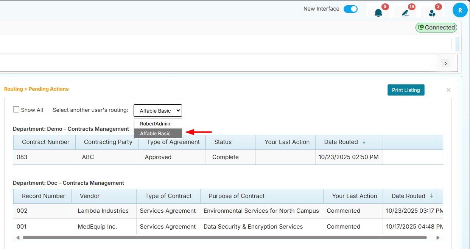Image resolution: width=470 pixels, height=249 pixels.
Task: Click the Pending Actions breadcrumb
Action: tap(48, 89)
